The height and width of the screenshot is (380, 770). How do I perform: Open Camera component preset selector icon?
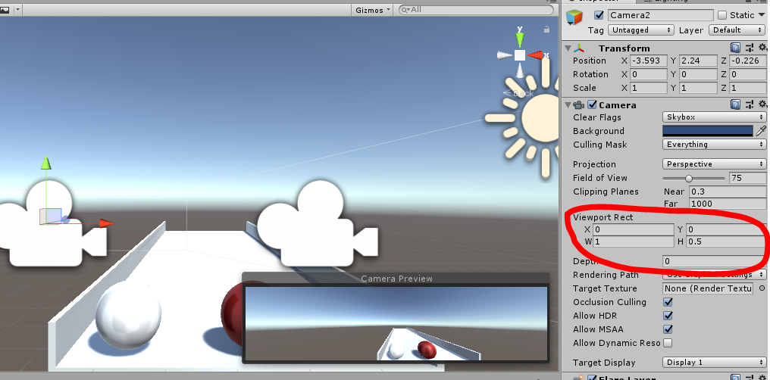click(x=750, y=104)
